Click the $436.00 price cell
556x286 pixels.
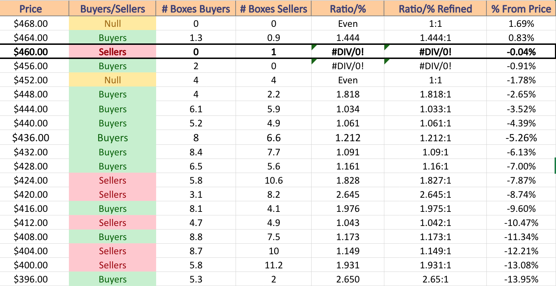click(34, 137)
